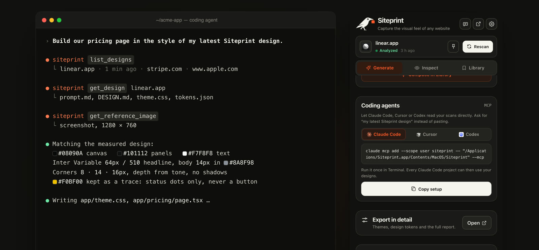Select the Claude Code agent option
This screenshot has width=539, height=250.
coord(384,134)
